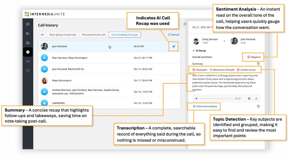Image resolution: width=289 pixels, height=159 pixels.
Task: Select the Shortness of breath topic tag
Action: tap(222, 70)
